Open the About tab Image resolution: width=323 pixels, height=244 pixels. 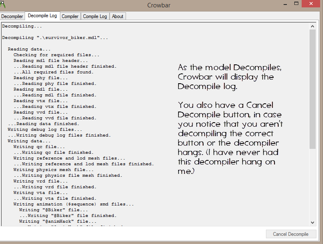click(x=118, y=16)
